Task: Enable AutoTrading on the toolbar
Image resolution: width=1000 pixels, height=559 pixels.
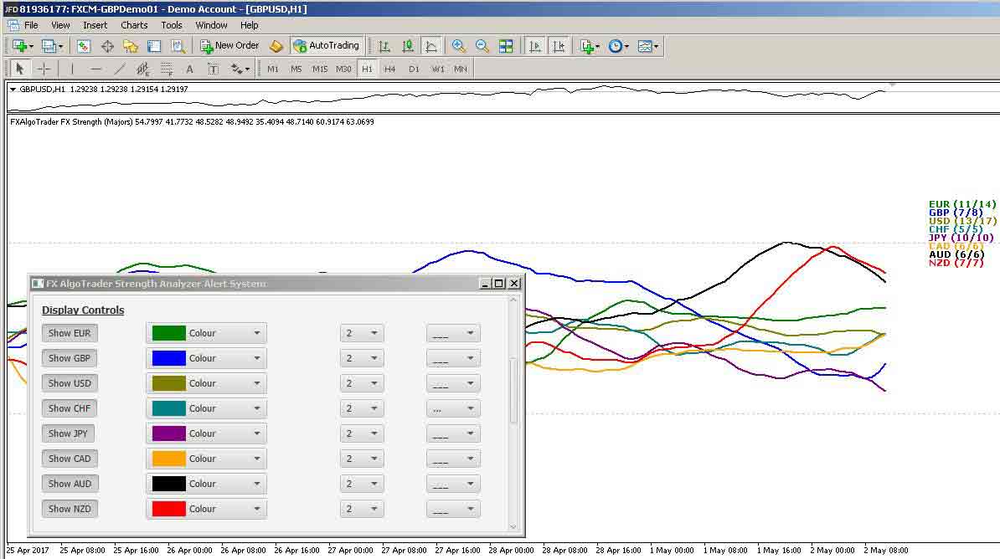Action: click(327, 45)
